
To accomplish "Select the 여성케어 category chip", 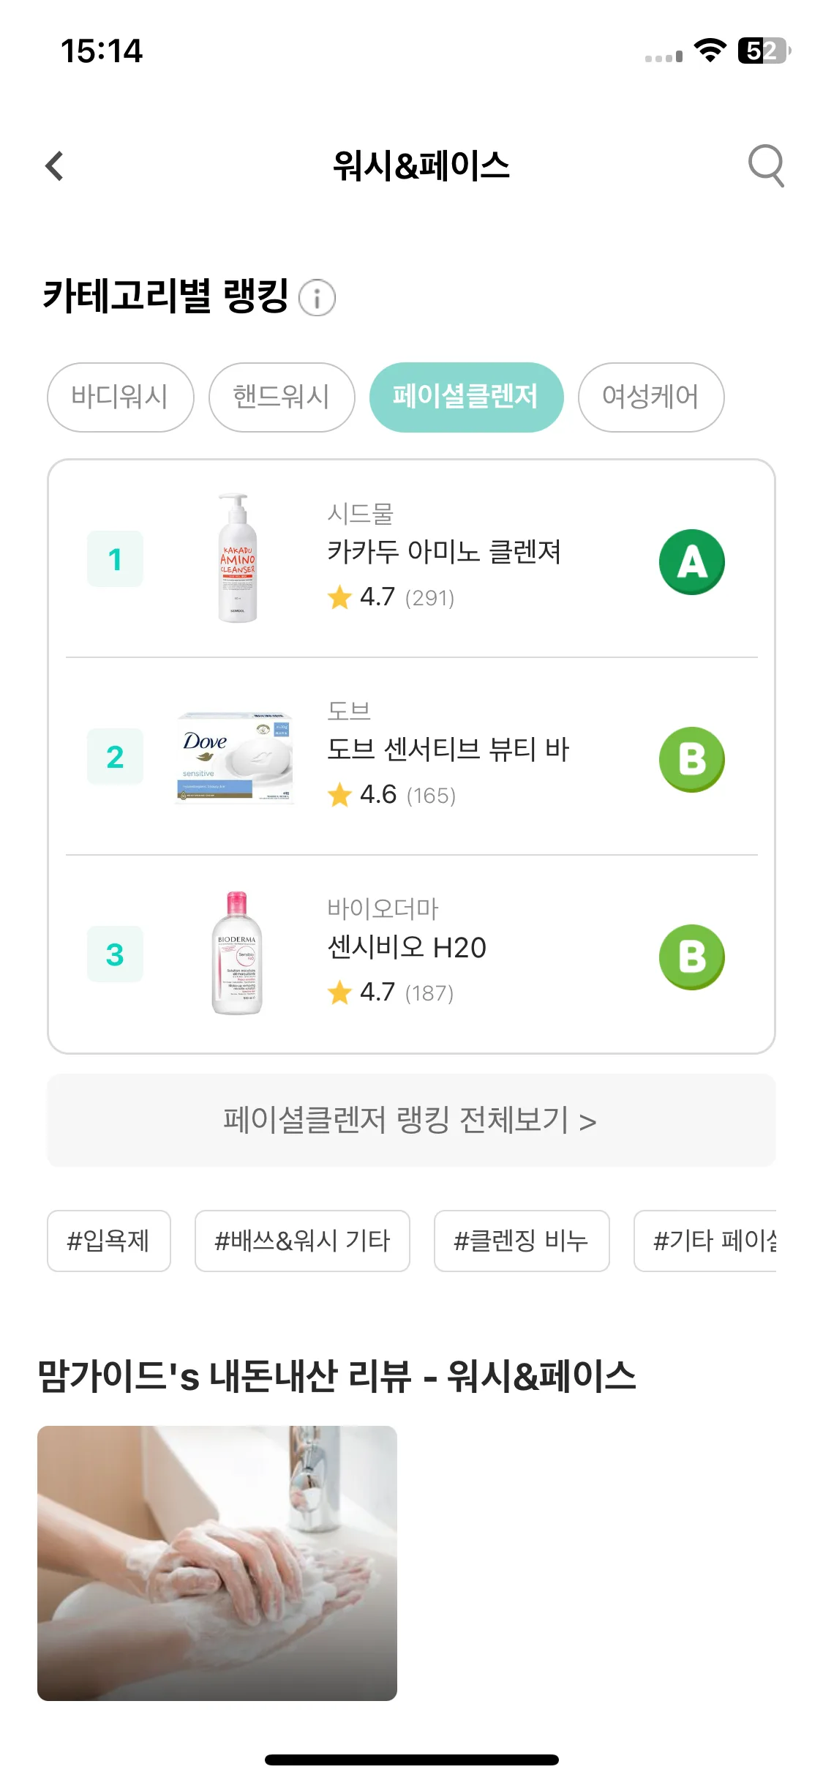I will 651,397.
